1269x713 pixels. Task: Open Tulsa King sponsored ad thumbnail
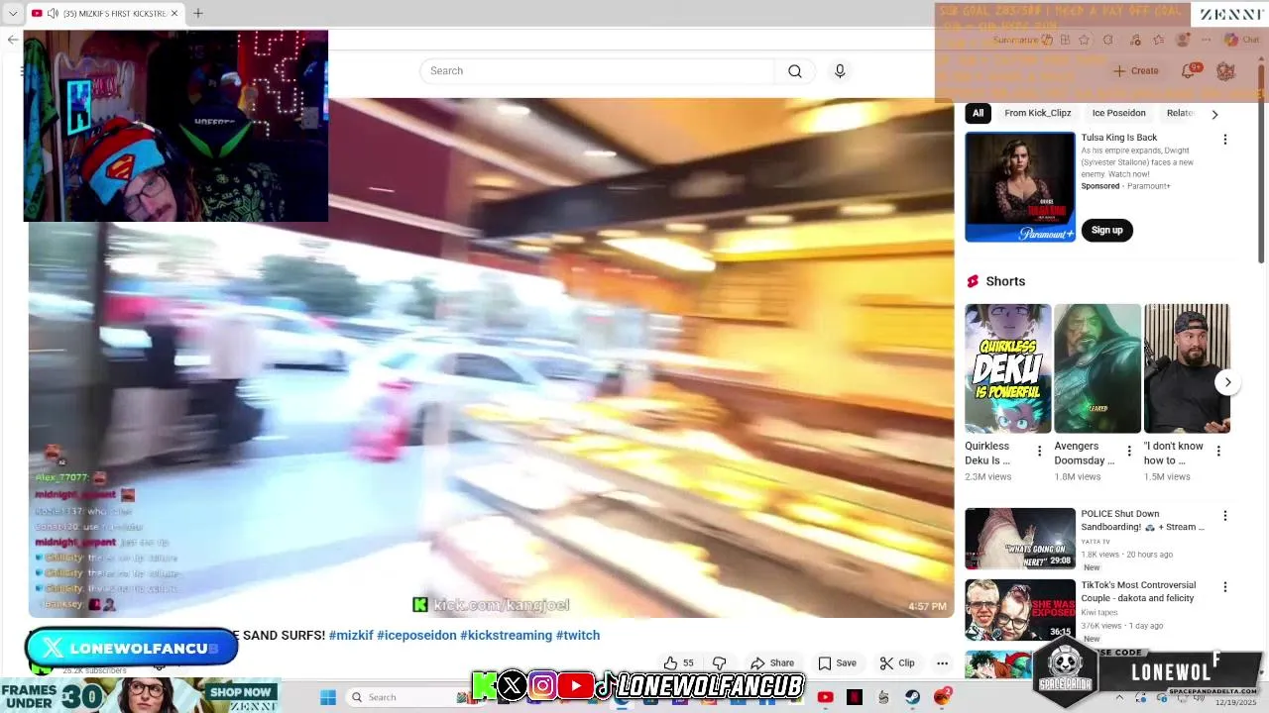[1019, 187]
